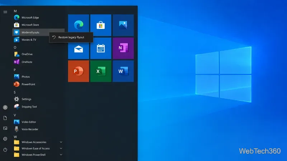287x161 pixels.
Task: Launch the OneNote tile
Action: (123, 48)
